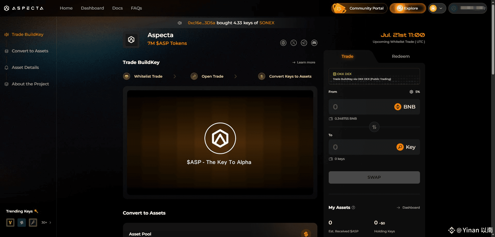Click the OKX DEX trading banner
The width and height of the screenshot is (495, 237).
pos(374,76)
